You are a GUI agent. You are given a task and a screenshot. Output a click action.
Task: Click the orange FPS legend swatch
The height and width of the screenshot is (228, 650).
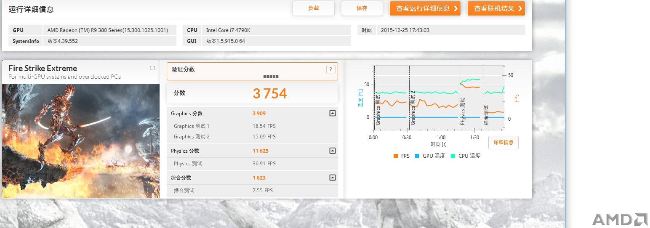point(395,156)
